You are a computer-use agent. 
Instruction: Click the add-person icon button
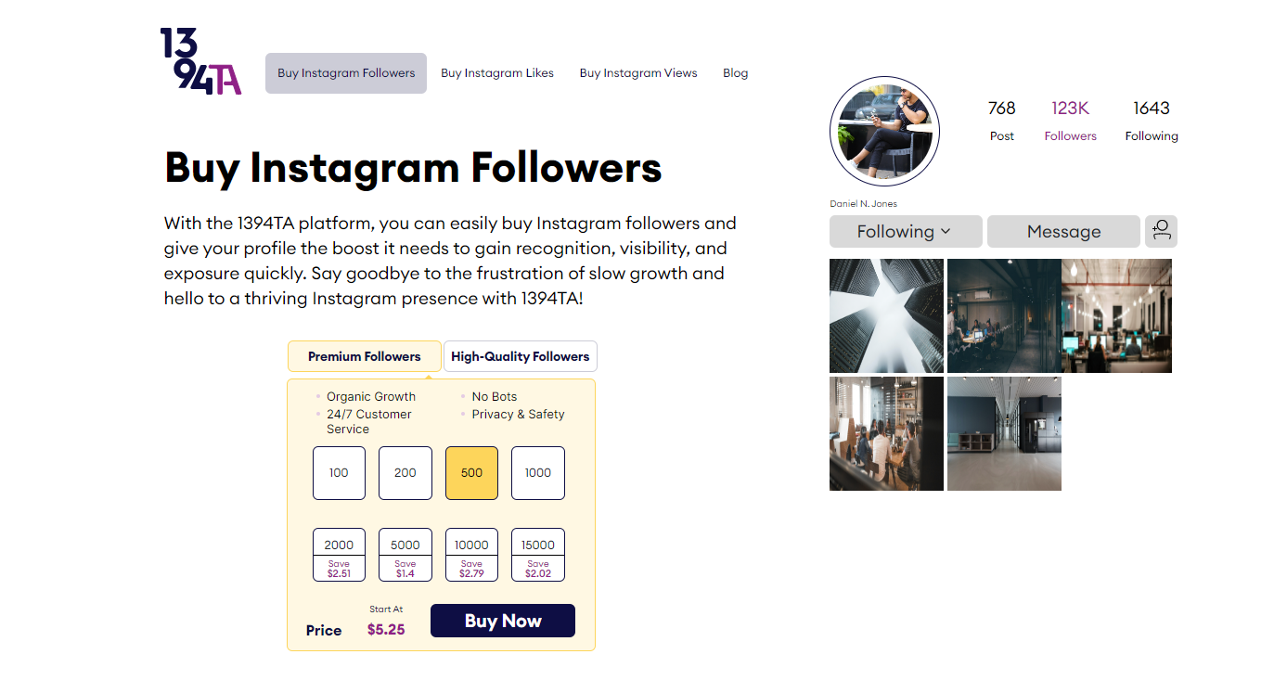click(x=1161, y=231)
